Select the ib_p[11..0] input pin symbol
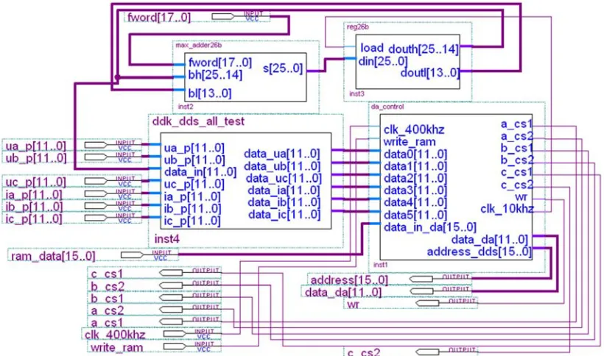The height and width of the screenshot is (356, 604). click(96, 206)
